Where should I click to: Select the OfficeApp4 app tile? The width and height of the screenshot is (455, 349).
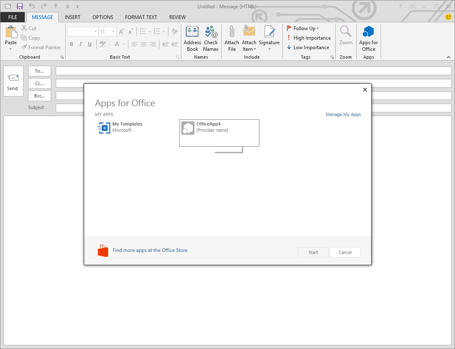pyautogui.click(x=219, y=133)
